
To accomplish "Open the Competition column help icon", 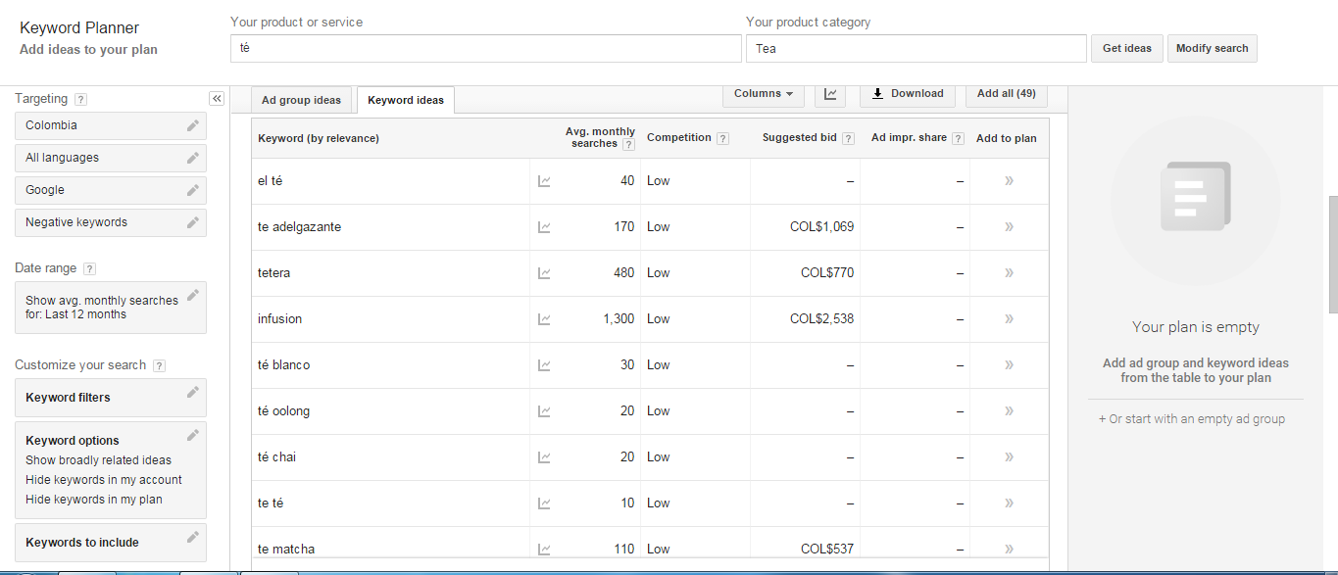I will [x=722, y=138].
